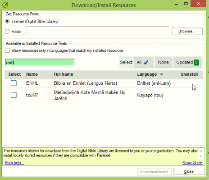Image resolution: width=209 pixels, height=180 pixels.
Task: Click the folder path input field
Action: (97, 32)
